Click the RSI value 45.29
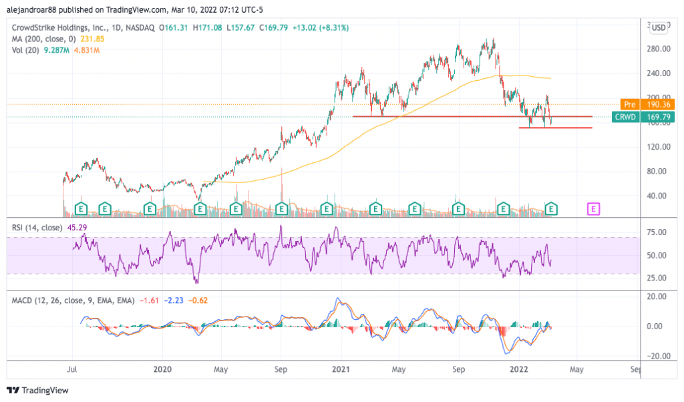 [77, 228]
